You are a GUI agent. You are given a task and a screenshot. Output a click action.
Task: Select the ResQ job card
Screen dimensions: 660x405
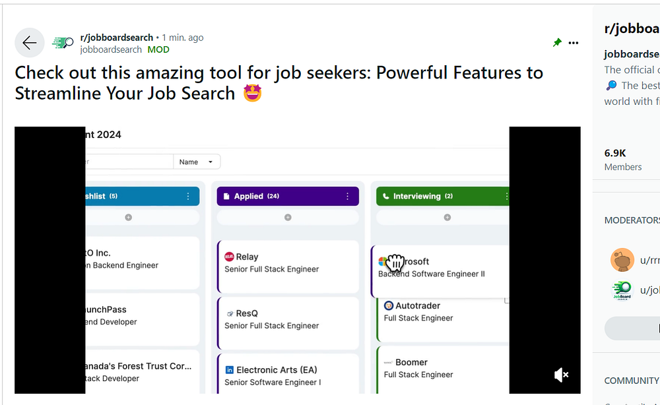(x=288, y=320)
